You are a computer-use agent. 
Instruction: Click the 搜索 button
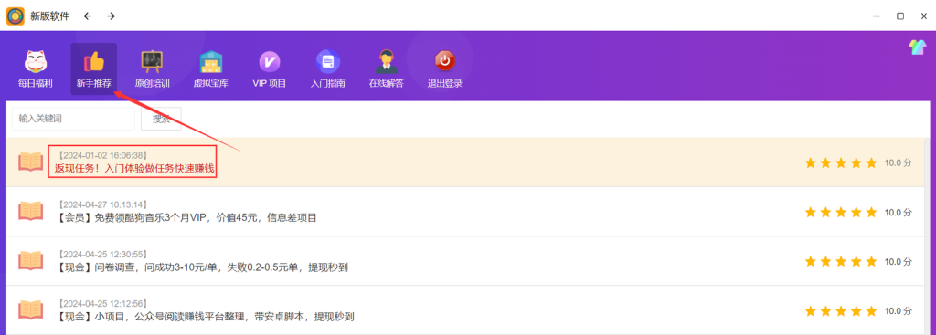click(x=161, y=119)
